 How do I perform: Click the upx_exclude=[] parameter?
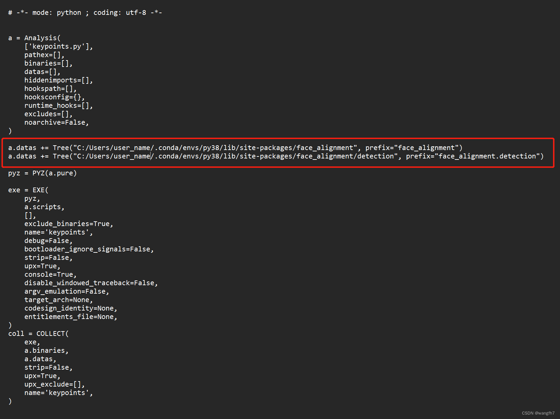pyautogui.click(x=54, y=384)
